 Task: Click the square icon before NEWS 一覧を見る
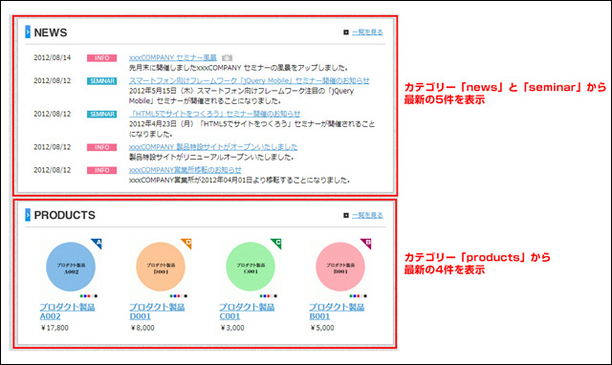[x=346, y=32]
